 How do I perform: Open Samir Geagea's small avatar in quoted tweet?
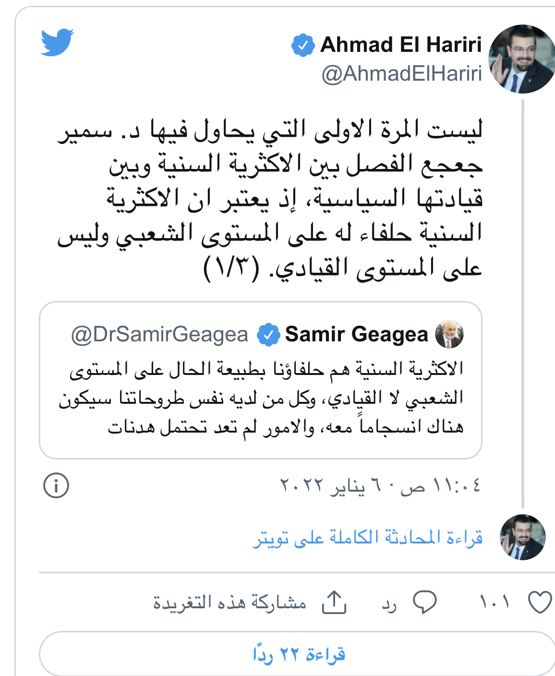pos(449,334)
